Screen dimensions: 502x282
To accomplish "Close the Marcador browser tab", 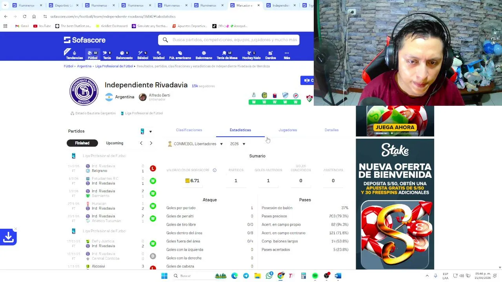I will (258, 5).
